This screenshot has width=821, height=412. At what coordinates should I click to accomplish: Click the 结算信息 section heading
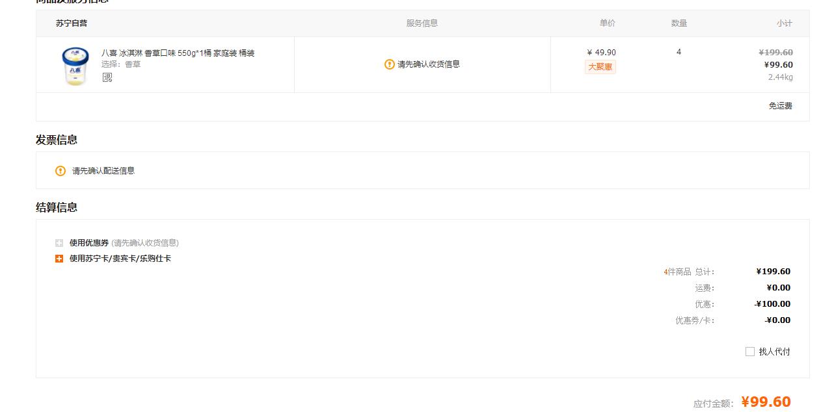57,207
